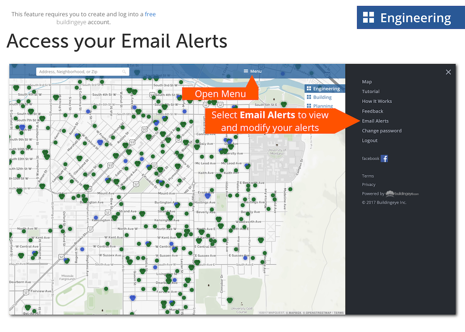Open the Terms link in side menu
Viewport: 465px width, 332px height.
tap(368, 176)
